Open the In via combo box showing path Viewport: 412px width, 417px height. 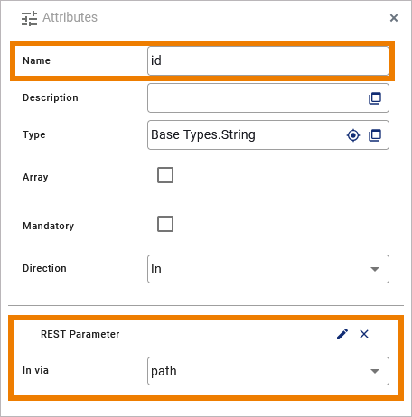pos(268,371)
